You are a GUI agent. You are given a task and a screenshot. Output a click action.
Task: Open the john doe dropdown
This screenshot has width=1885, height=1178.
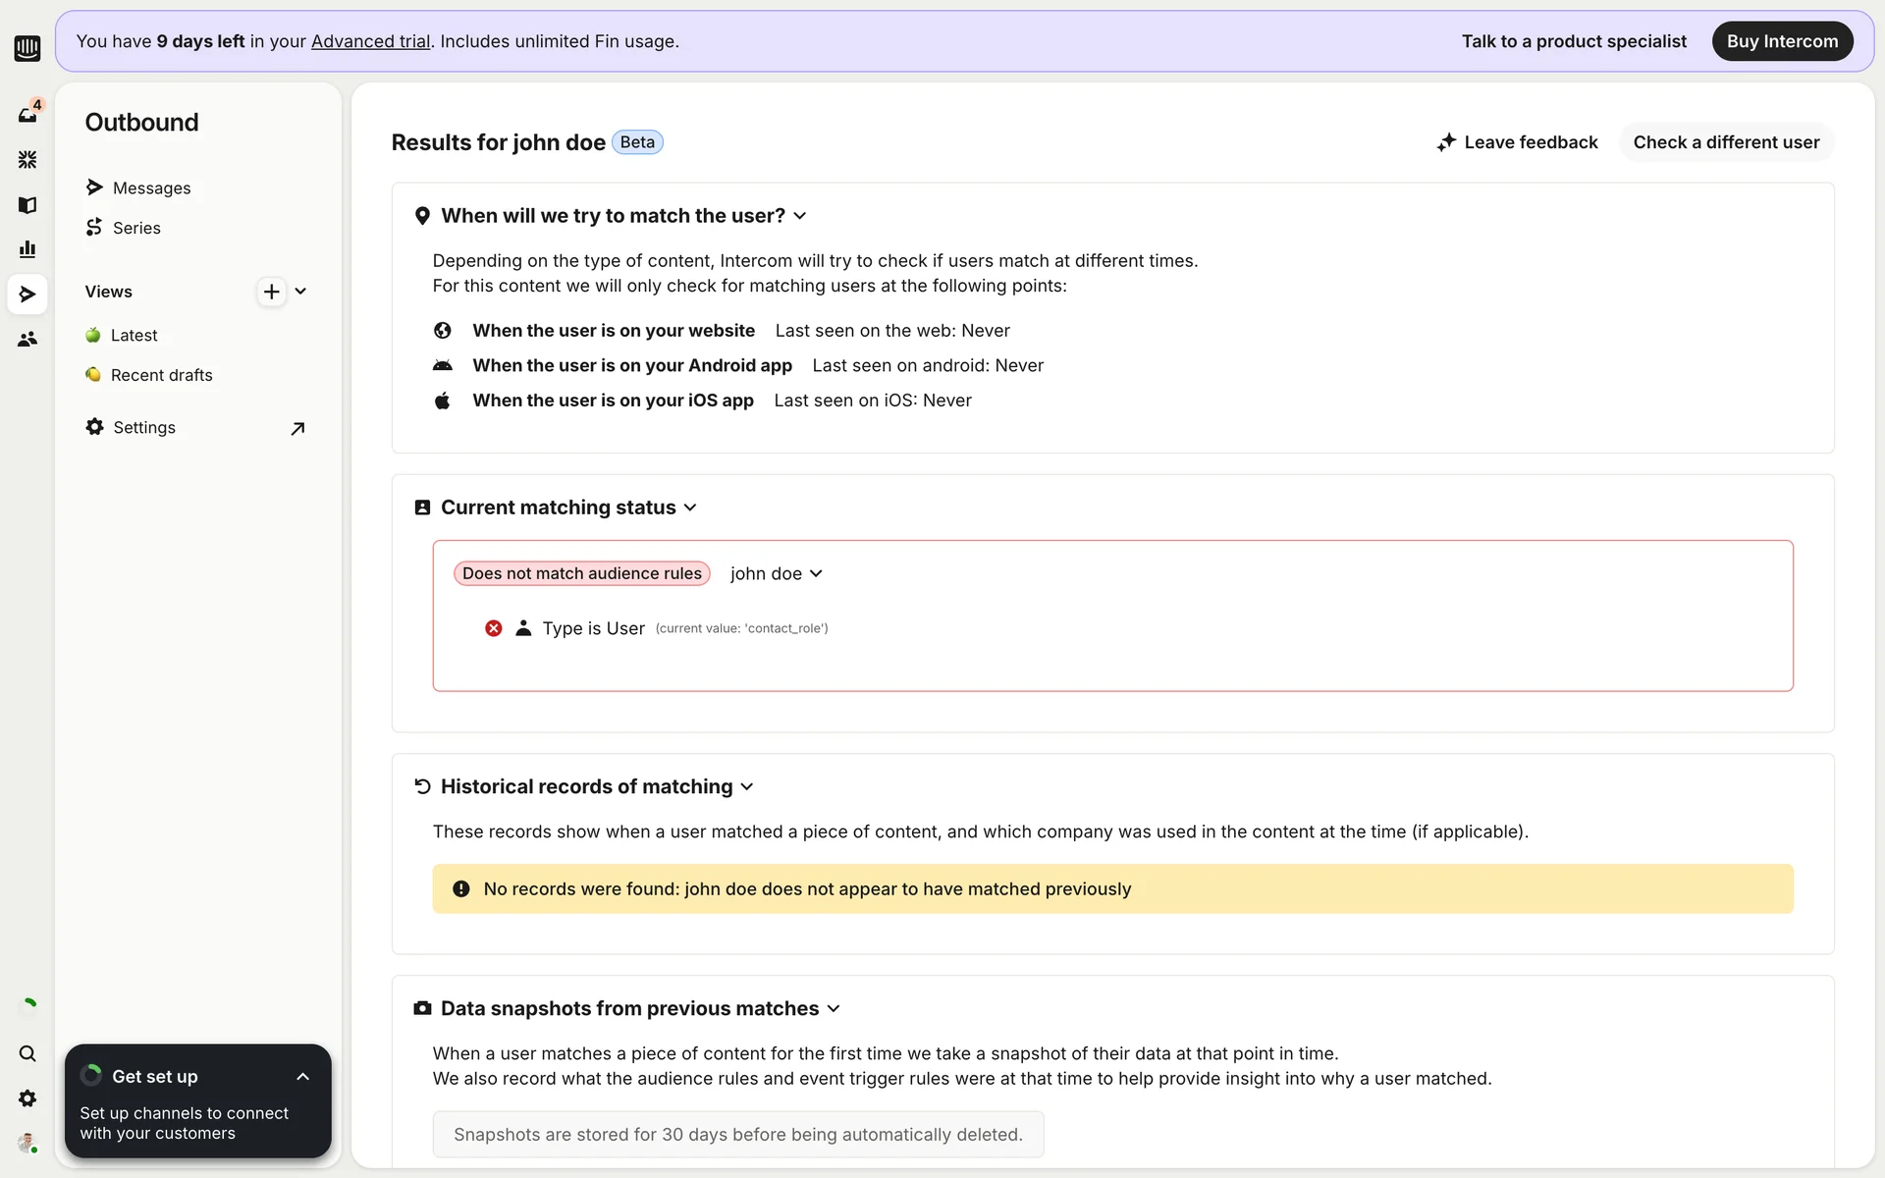pos(776,573)
